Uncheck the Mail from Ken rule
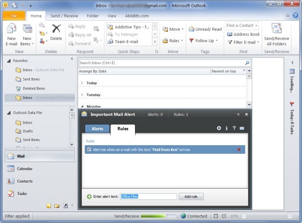Viewport: 302px width, 223px height. pos(89,149)
